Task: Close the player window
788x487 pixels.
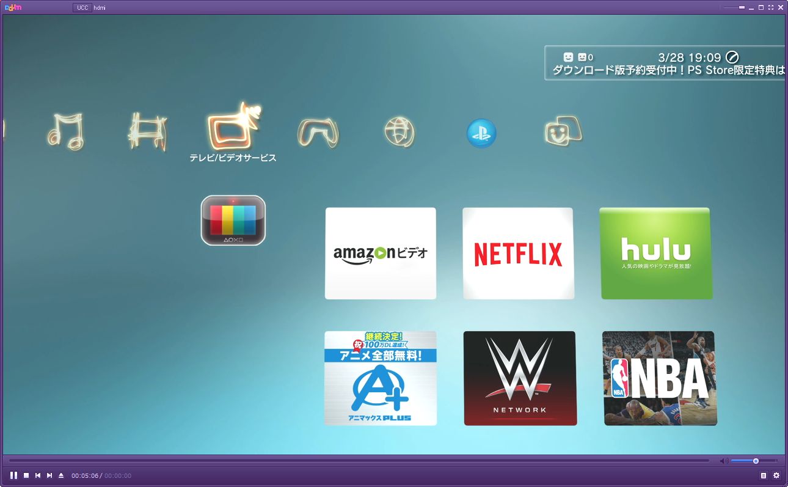Action: click(779, 7)
